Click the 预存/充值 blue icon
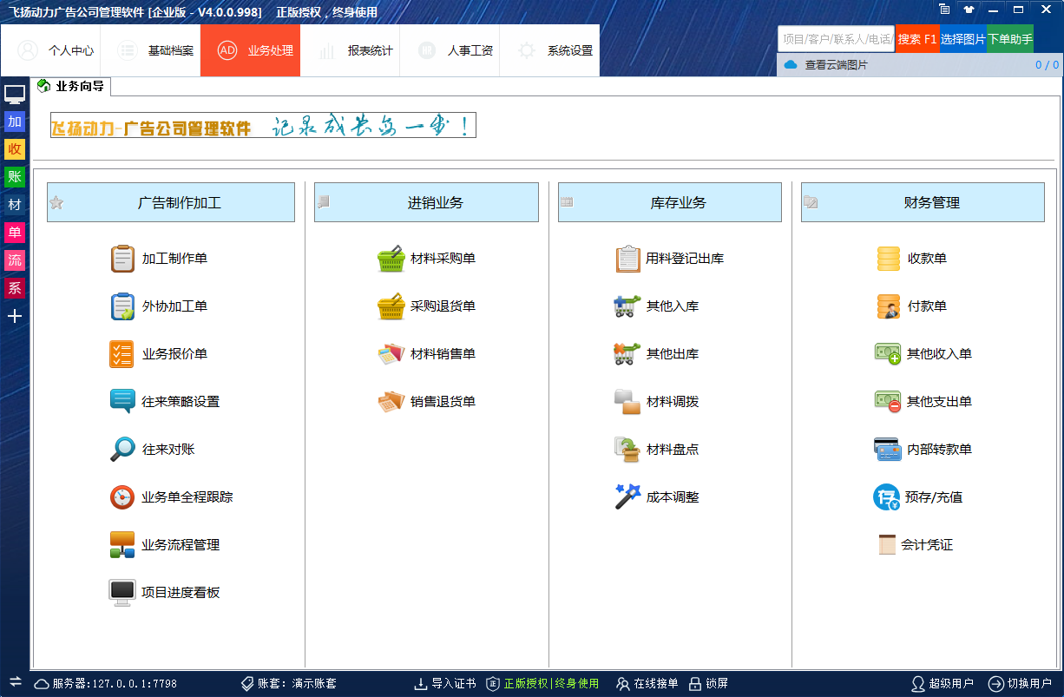The width and height of the screenshot is (1064, 697). tap(886, 497)
